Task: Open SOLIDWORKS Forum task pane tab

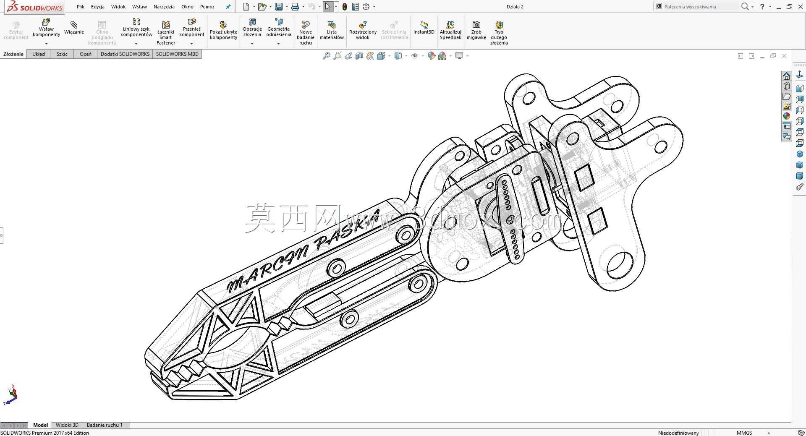Action: click(786, 136)
